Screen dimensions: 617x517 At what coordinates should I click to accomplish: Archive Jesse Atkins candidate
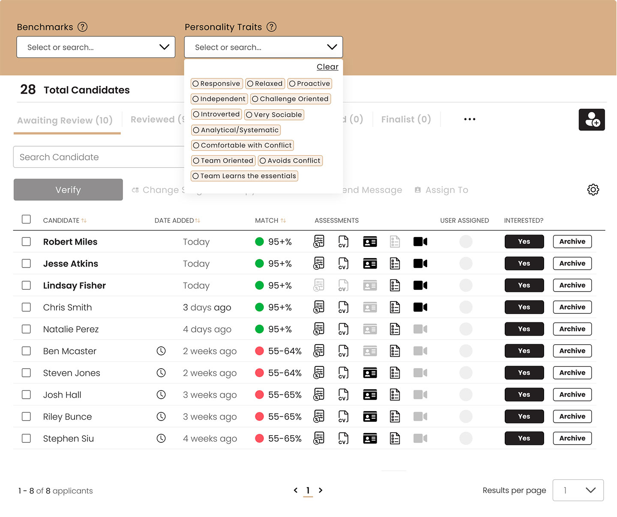tap(572, 263)
